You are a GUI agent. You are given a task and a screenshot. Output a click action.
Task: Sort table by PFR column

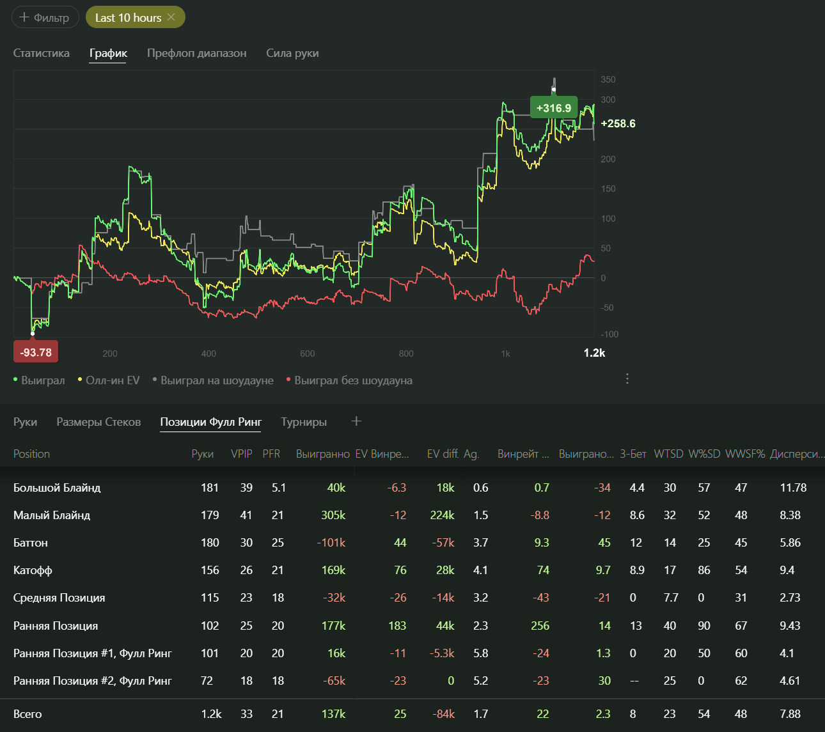pyautogui.click(x=271, y=454)
